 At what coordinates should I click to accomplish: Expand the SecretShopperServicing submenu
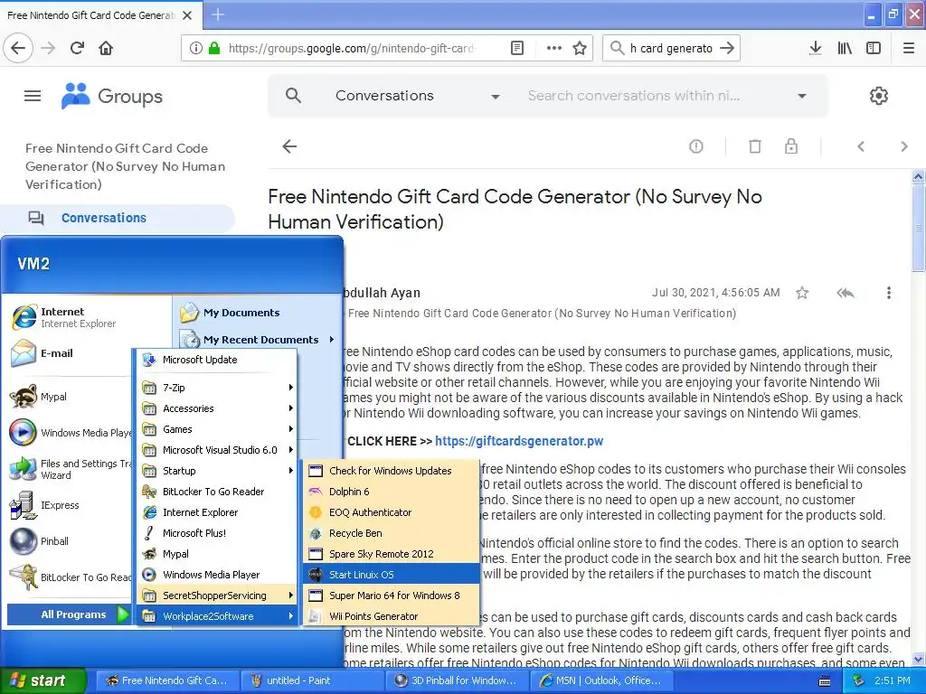coord(217,596)
